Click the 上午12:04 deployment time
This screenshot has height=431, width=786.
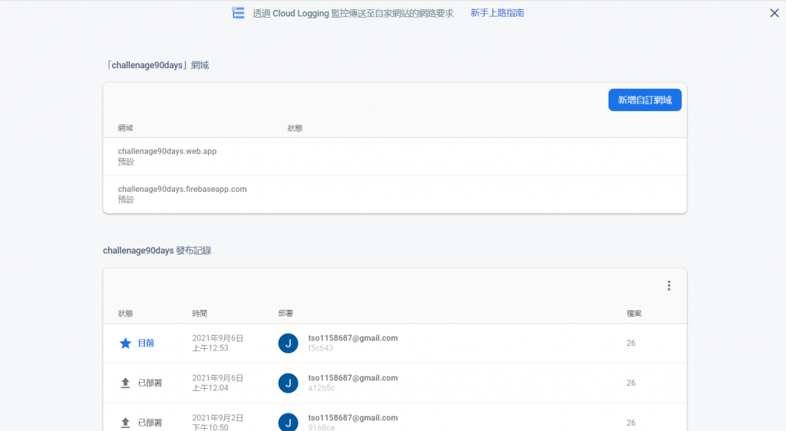click(x=210, y=388)
